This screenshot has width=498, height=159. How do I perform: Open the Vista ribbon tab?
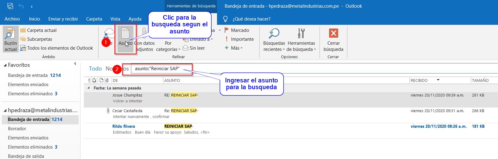(115, 19)
